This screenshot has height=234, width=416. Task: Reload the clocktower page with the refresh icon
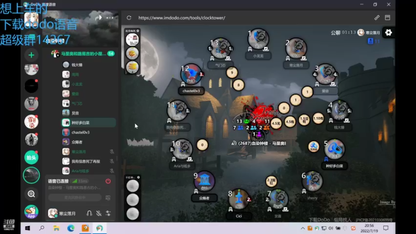129,18
